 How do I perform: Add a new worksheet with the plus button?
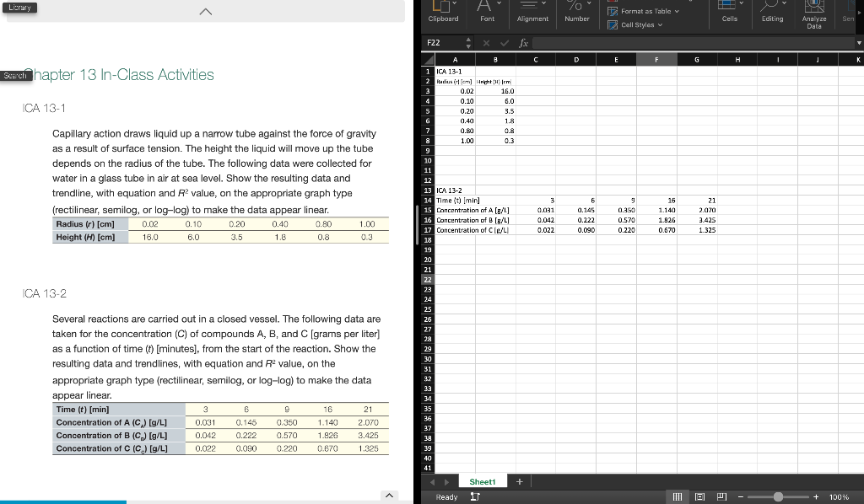519,481
